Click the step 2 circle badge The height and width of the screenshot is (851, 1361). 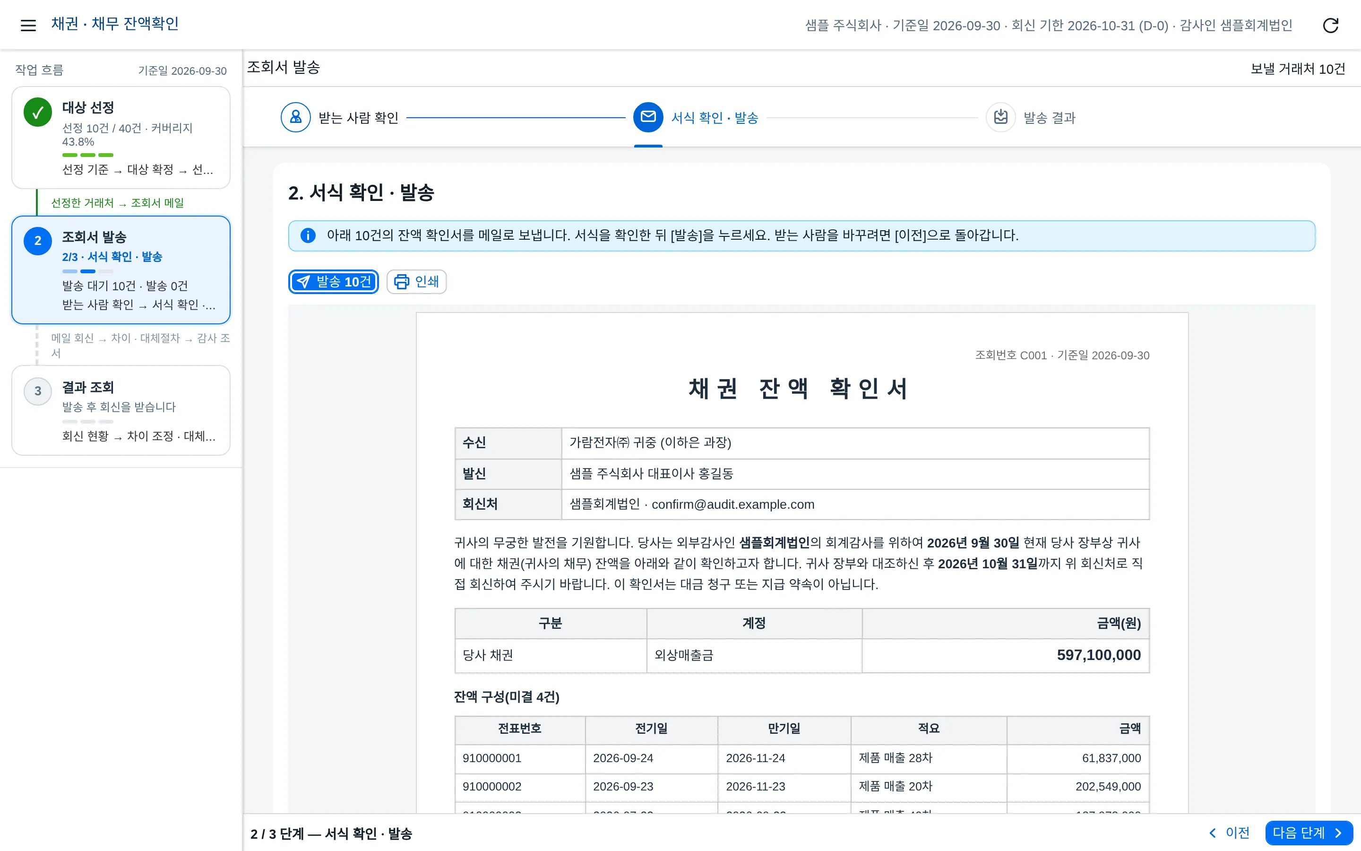point(38,241)
